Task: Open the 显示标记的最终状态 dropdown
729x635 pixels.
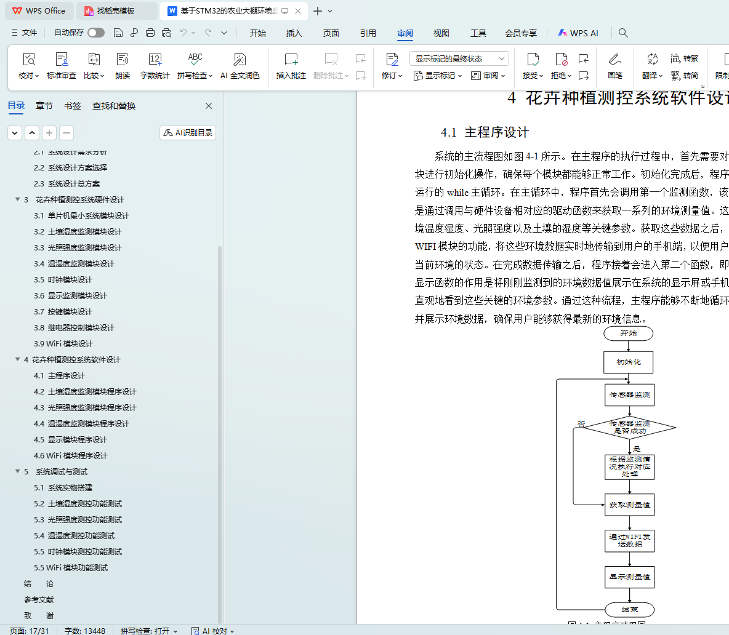Action: coord(459,58)
